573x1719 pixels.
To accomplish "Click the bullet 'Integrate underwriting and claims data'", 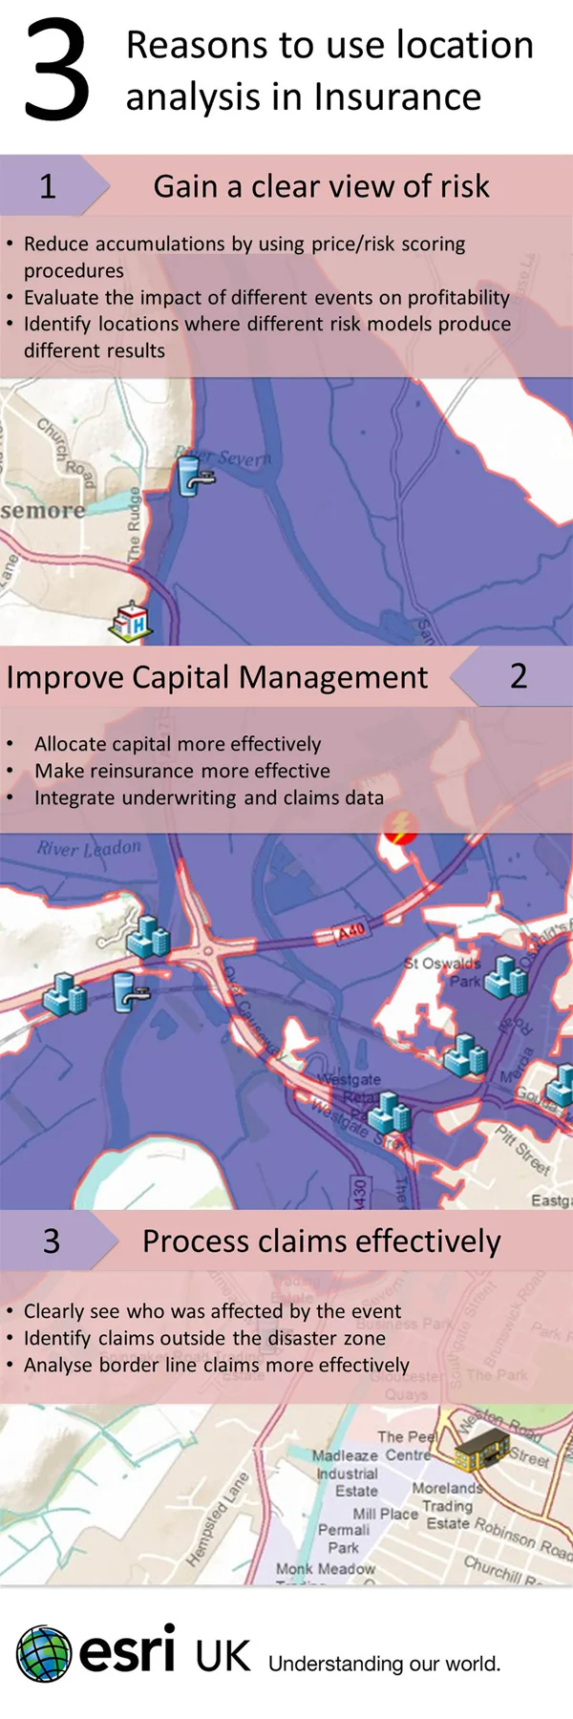I will point(209,797).
